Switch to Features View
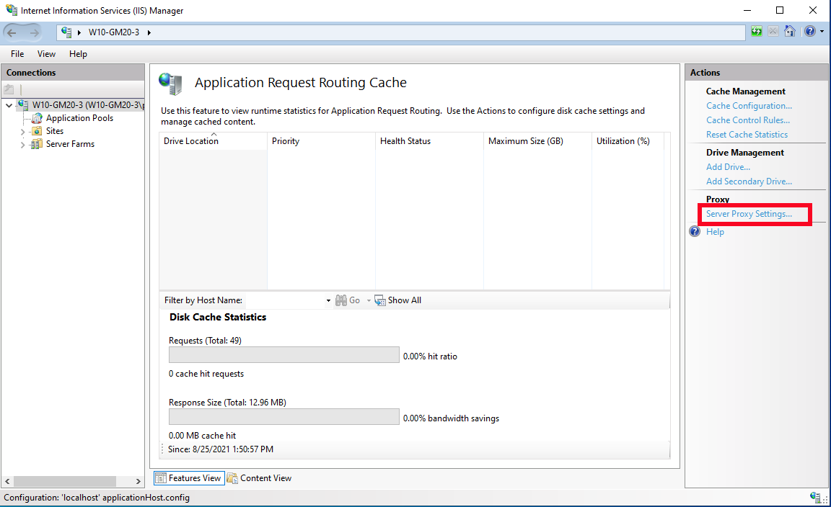 coord(188,477)
